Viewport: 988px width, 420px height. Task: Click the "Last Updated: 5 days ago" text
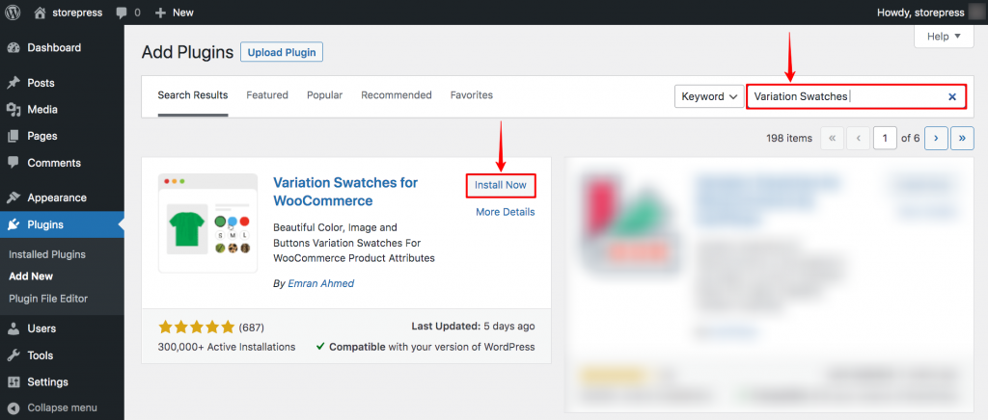tap(473, 327)
